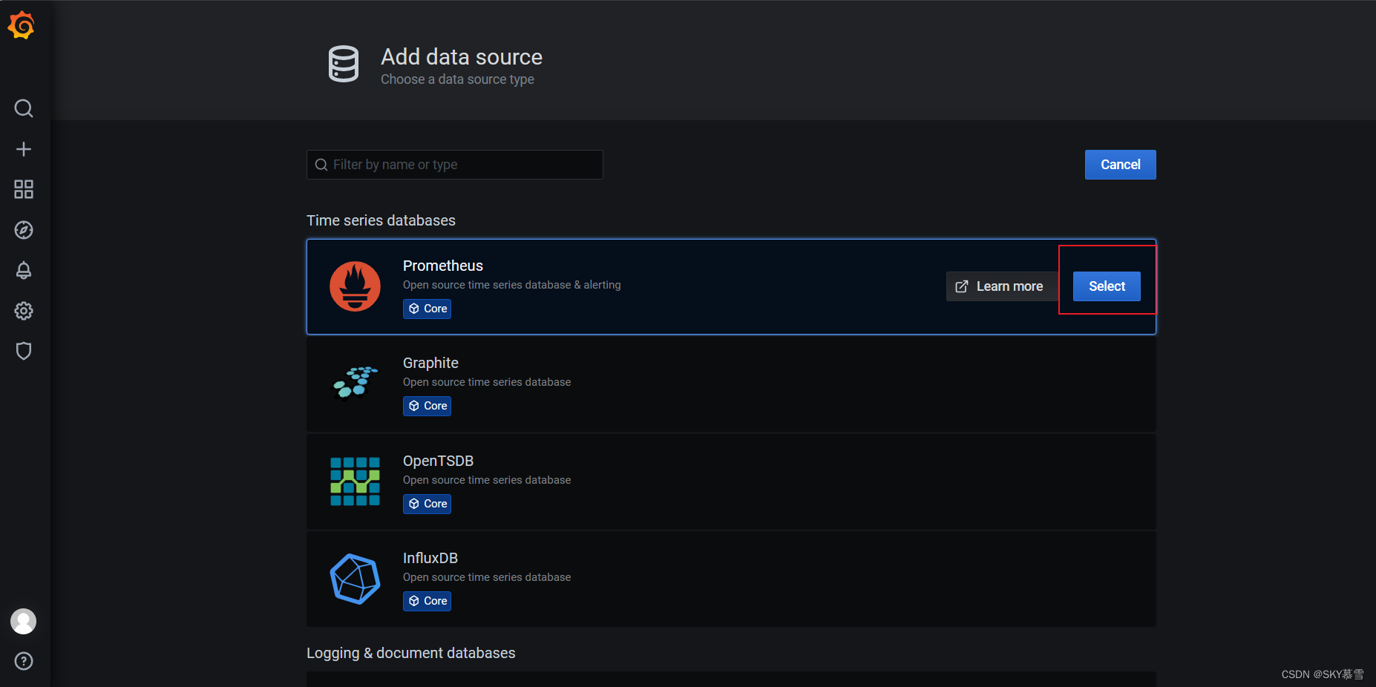Viewport: 1376px width, 687px height.
Task: Choose the InfluxDB data source entry
Action: point(731,579)
